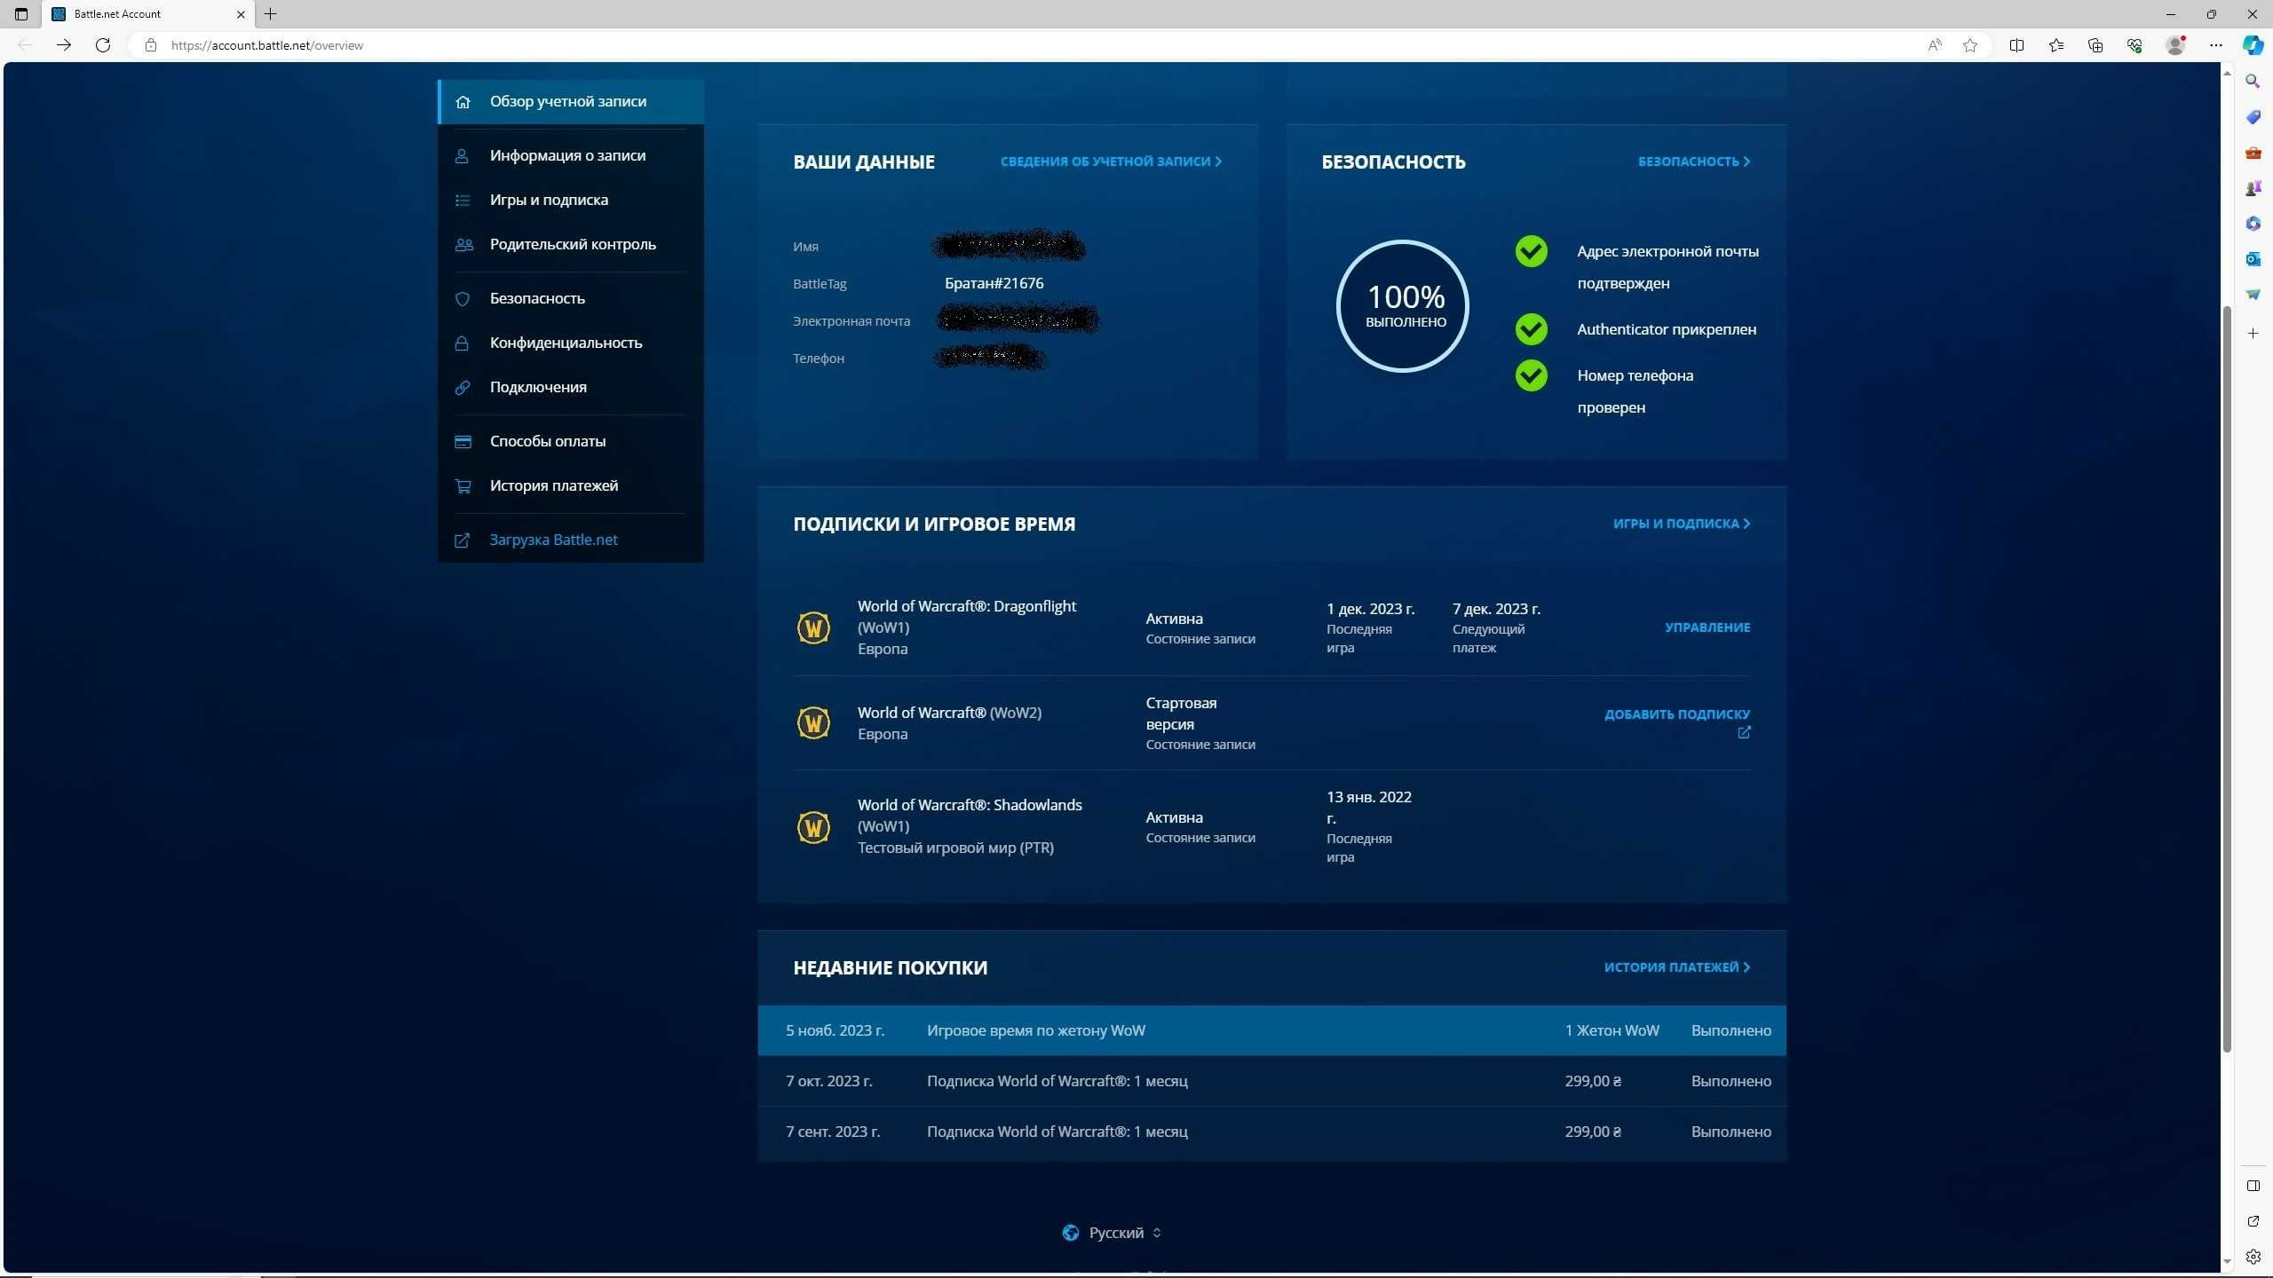The height and width of the screenshot is (1278, 2273).
Task: Click the 100% выполнено security progress circle
Action: coord(1403,306)
